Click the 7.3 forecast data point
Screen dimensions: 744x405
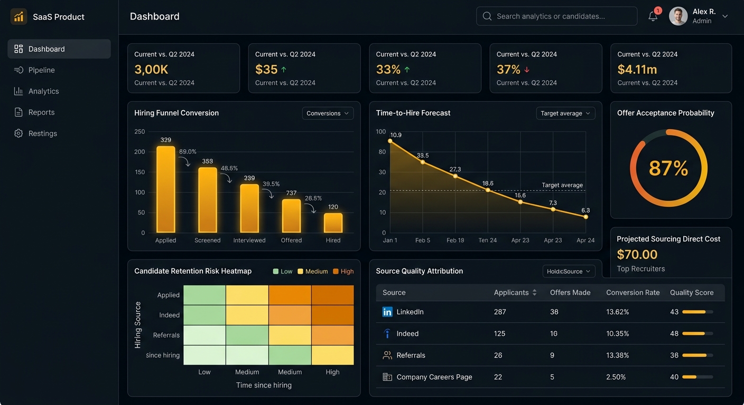[553, 209]
